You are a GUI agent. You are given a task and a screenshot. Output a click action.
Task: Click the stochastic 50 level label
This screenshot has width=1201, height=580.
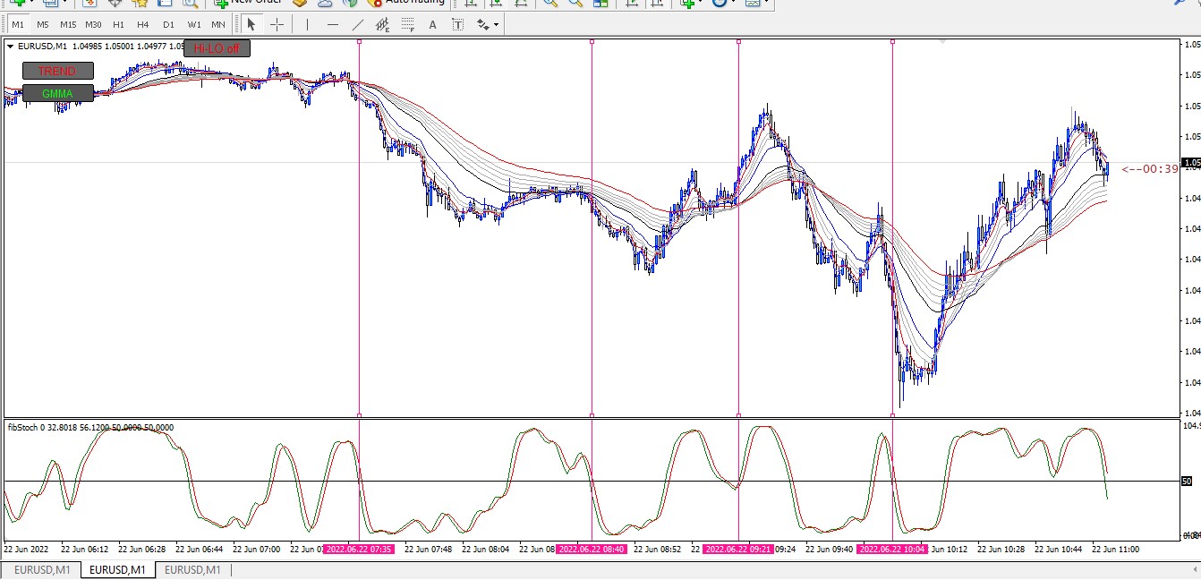click(1187, 482)
